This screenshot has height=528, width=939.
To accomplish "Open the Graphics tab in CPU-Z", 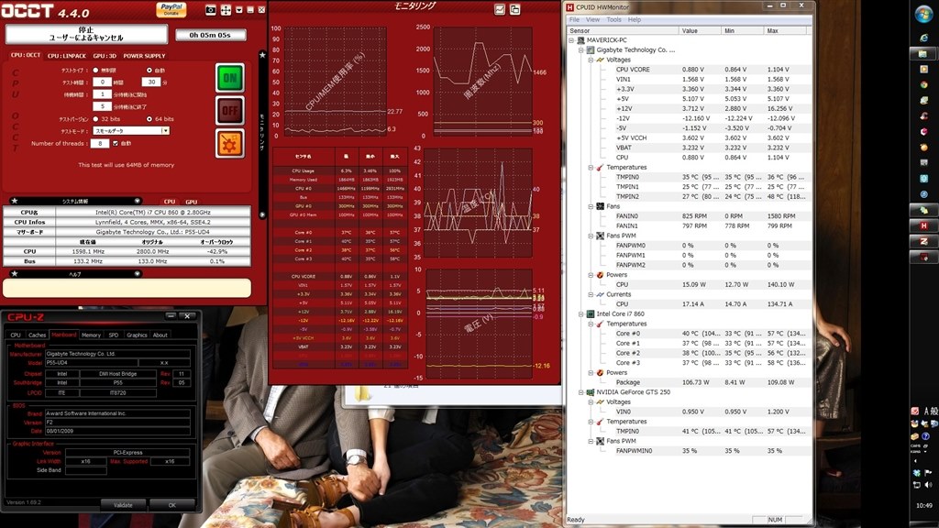I will click(x=137, y=335).
